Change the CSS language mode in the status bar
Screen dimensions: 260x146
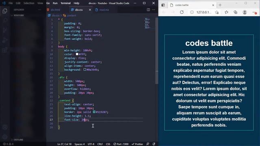tap(108, 144)
